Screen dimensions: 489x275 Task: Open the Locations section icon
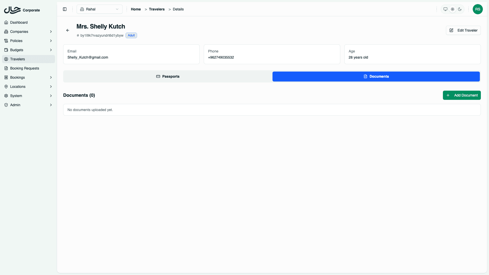(x=6, y=87)
